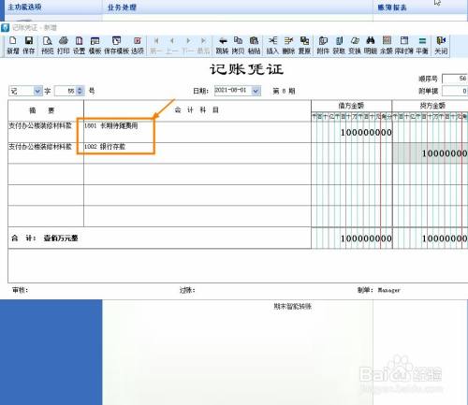This screenshot has width=468, height=405.
Task: Click the 审核 label at the bottom
Action: point(21,290)
